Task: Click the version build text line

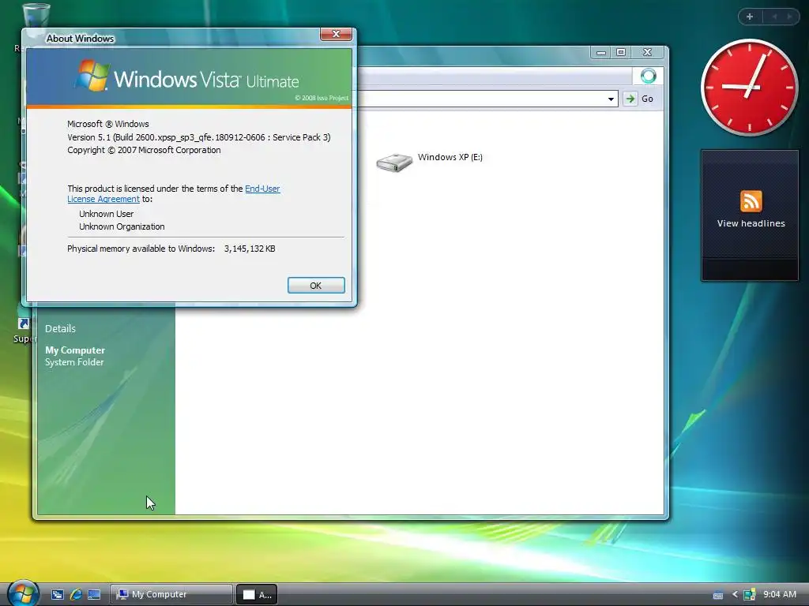Action: pos(198,137)
